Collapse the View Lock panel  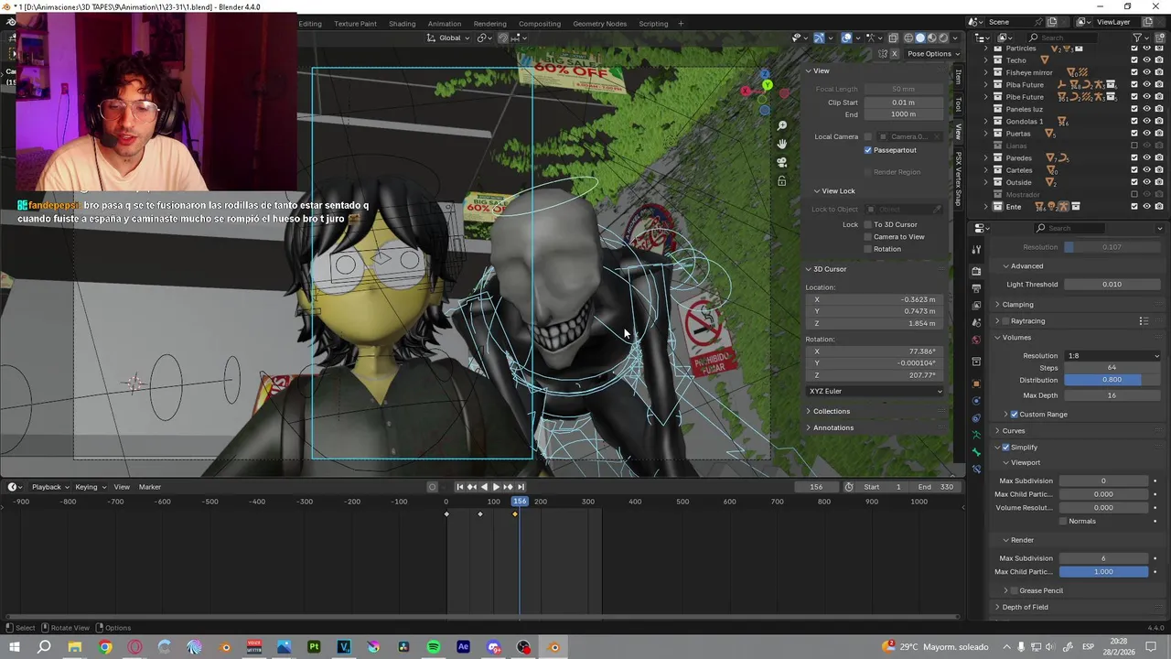tap(817, 190)
